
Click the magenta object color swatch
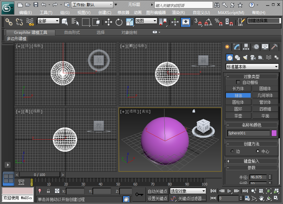coord(274,133)
